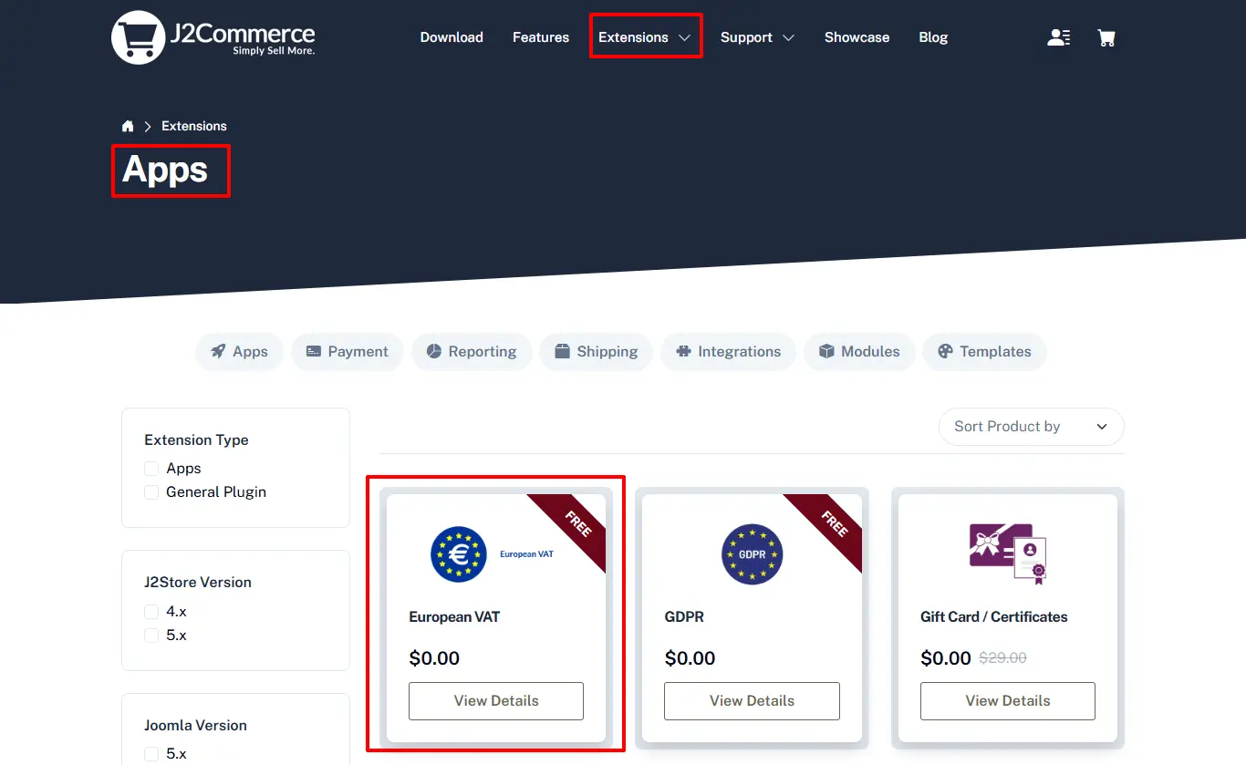Image resolution: width=1246 pixels, height=765 pixels.
Task: Select the Shipping category pill
Action: (597, 351)
